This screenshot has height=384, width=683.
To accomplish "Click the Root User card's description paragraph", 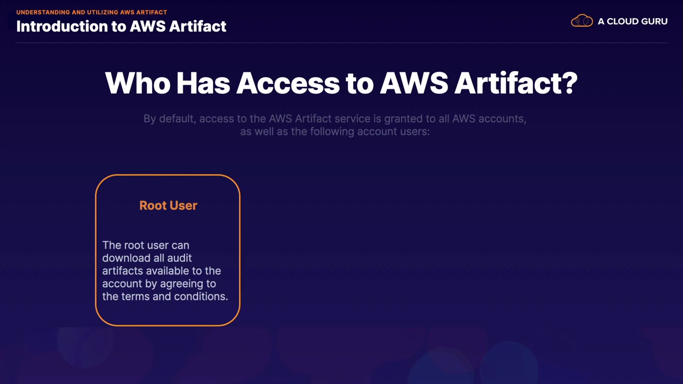I will tap(165, 271).
